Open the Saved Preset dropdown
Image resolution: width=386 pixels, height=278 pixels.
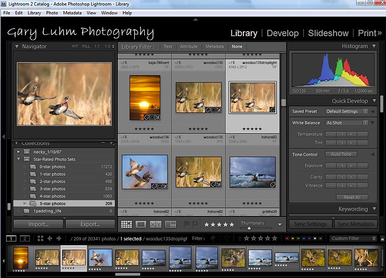point(347,111)
